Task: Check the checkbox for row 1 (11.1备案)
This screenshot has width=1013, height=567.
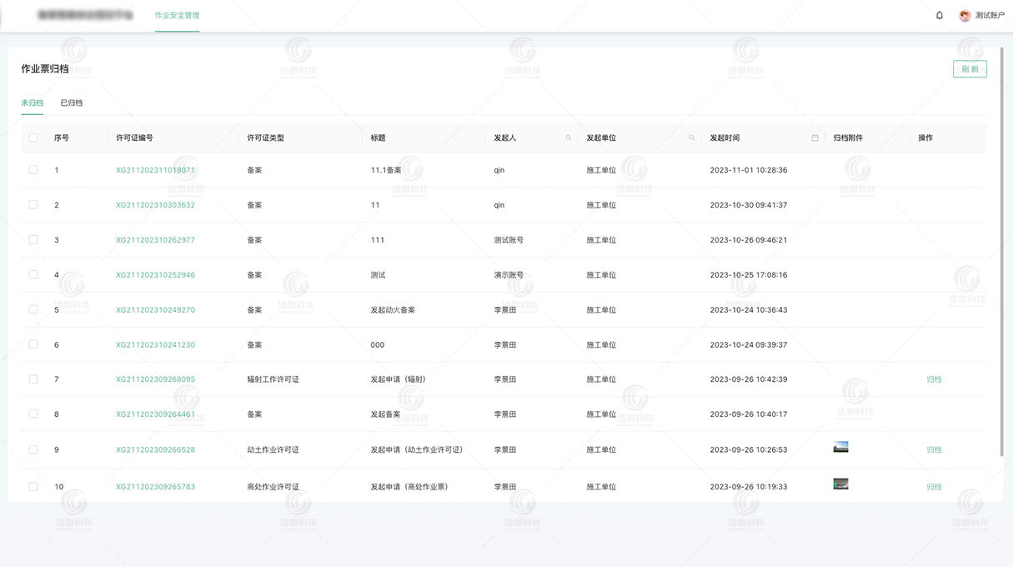Action: 33,169
